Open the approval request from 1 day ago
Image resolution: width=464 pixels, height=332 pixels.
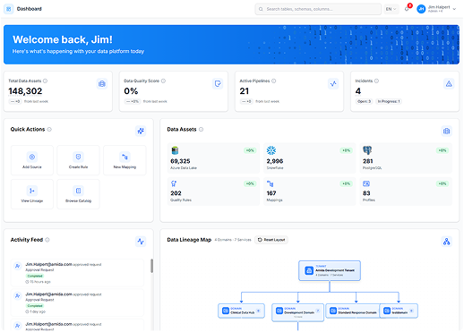tap(77, 302)
